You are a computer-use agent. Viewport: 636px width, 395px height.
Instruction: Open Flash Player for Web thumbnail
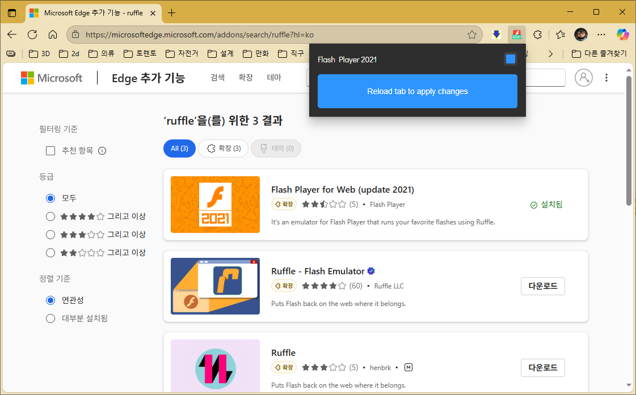(216, 205)
